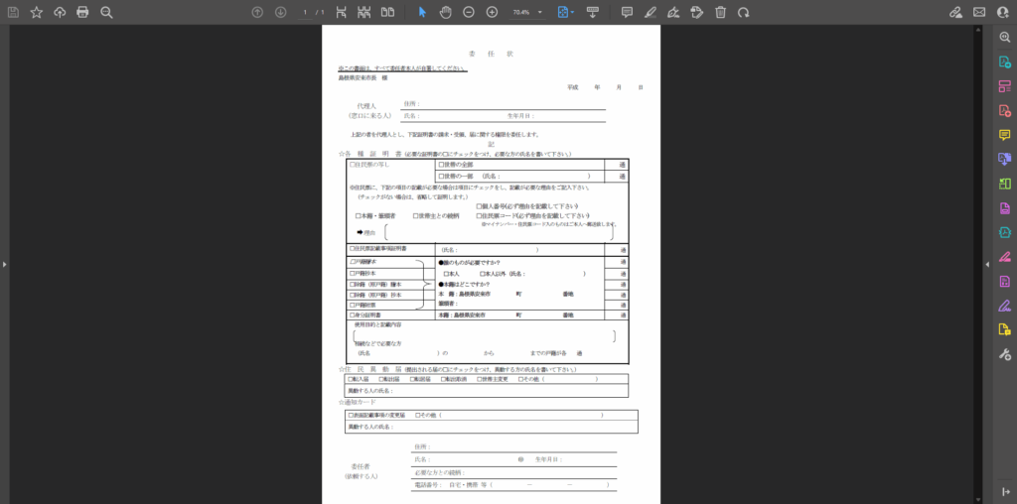Open the yellow locked document tool in right pane
Viewport: 1017px width, 504px height.
point(1005,329)
